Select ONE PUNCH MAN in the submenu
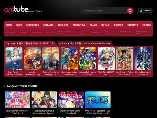The height and width of the screenshot is (118, 157). (142, 33)
